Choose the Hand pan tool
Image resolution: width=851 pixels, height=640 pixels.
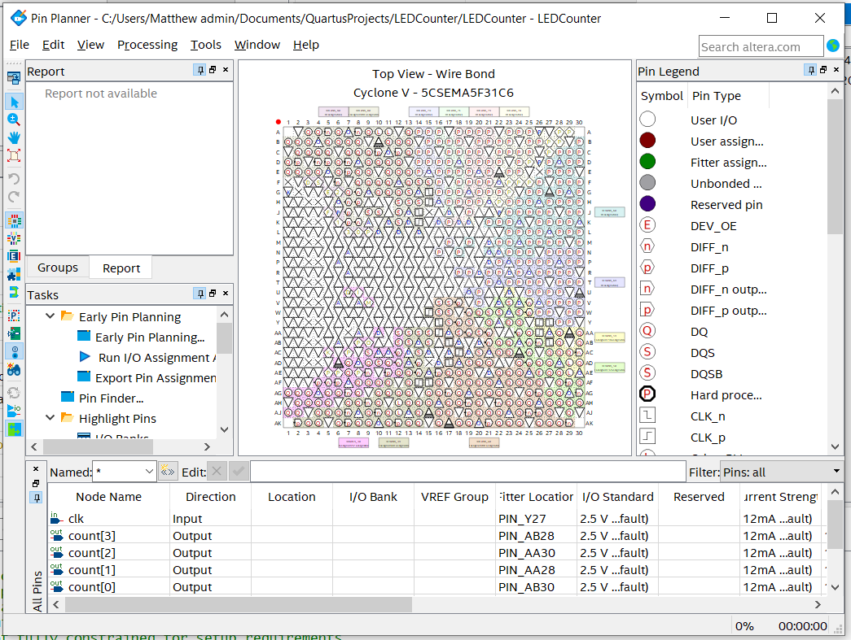14,137
